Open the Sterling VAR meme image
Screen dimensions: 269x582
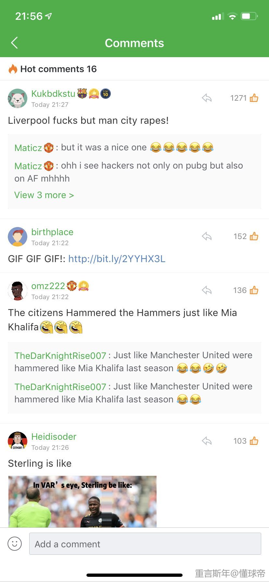click(x=83, y=501)
